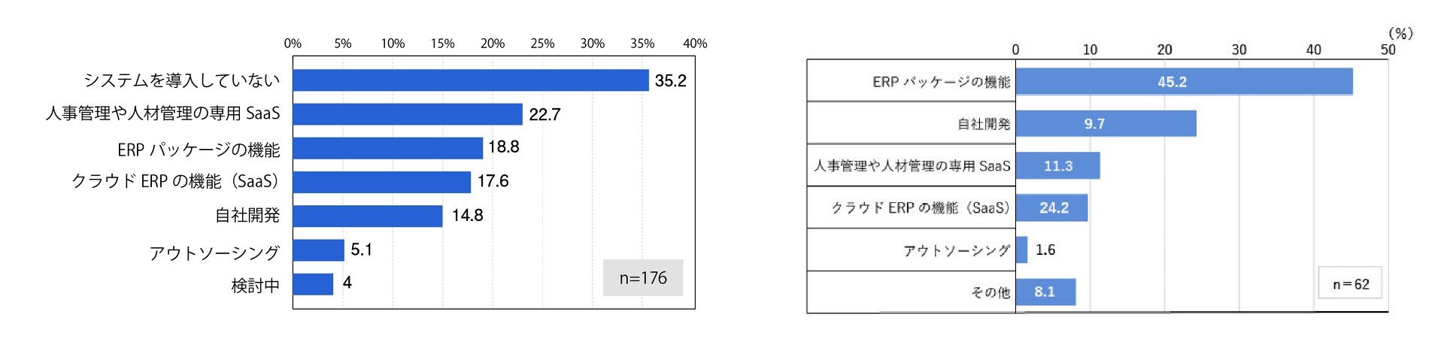This screenshot has height=348, width=1444.
Task: Click the (%) unit label on right chart
Action: [x=1400, y=33]
